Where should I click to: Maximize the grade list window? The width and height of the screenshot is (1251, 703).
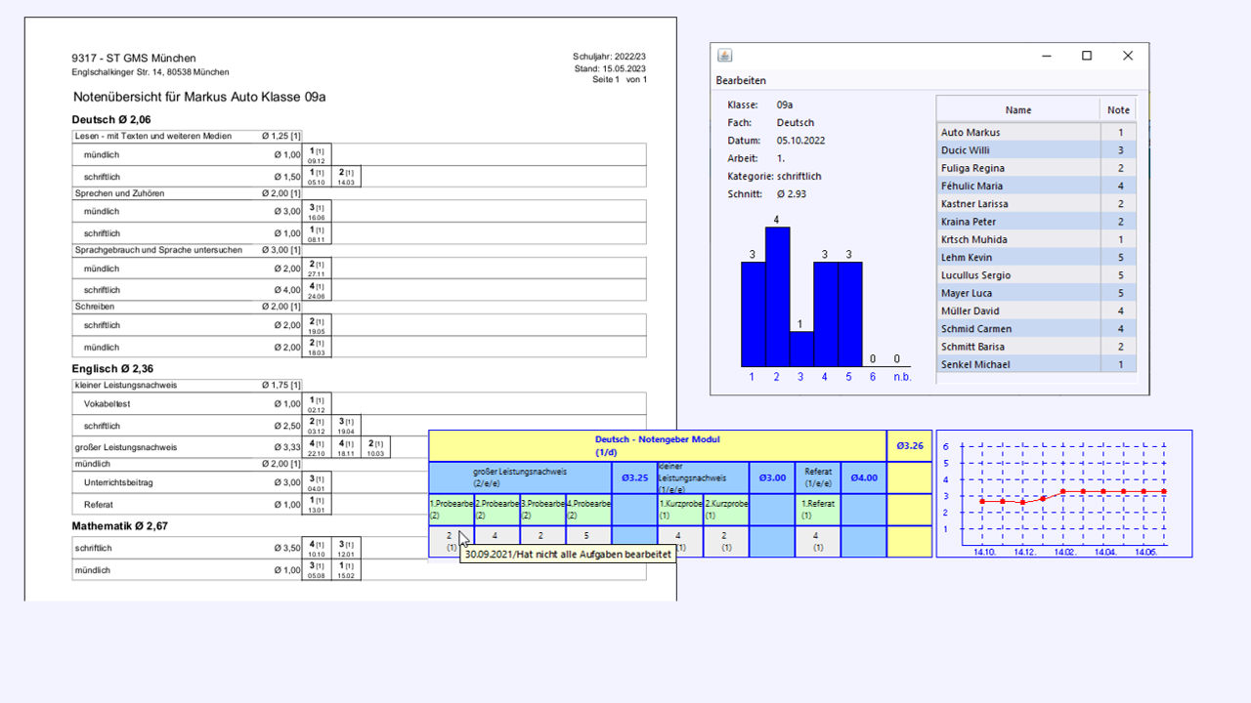click(x=1086, y=56)
